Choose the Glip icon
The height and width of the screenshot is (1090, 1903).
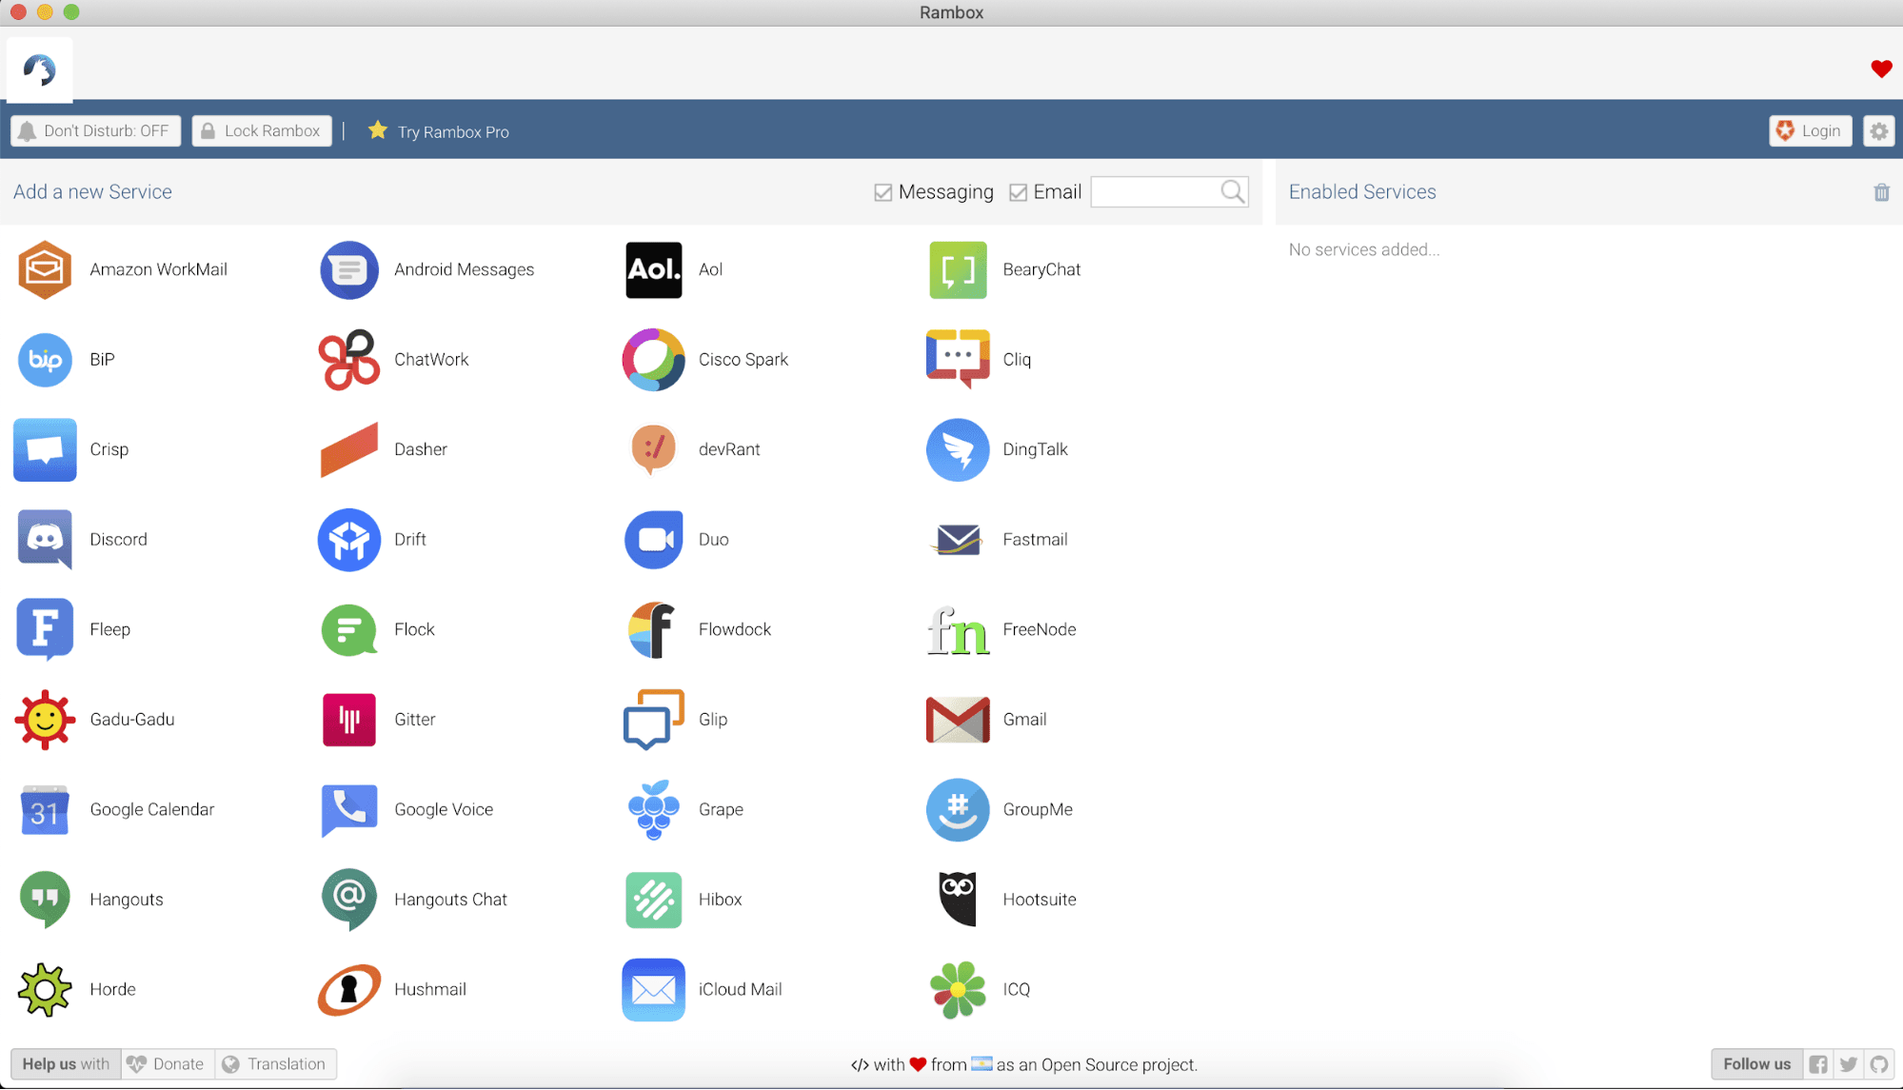tap(654, 720)
